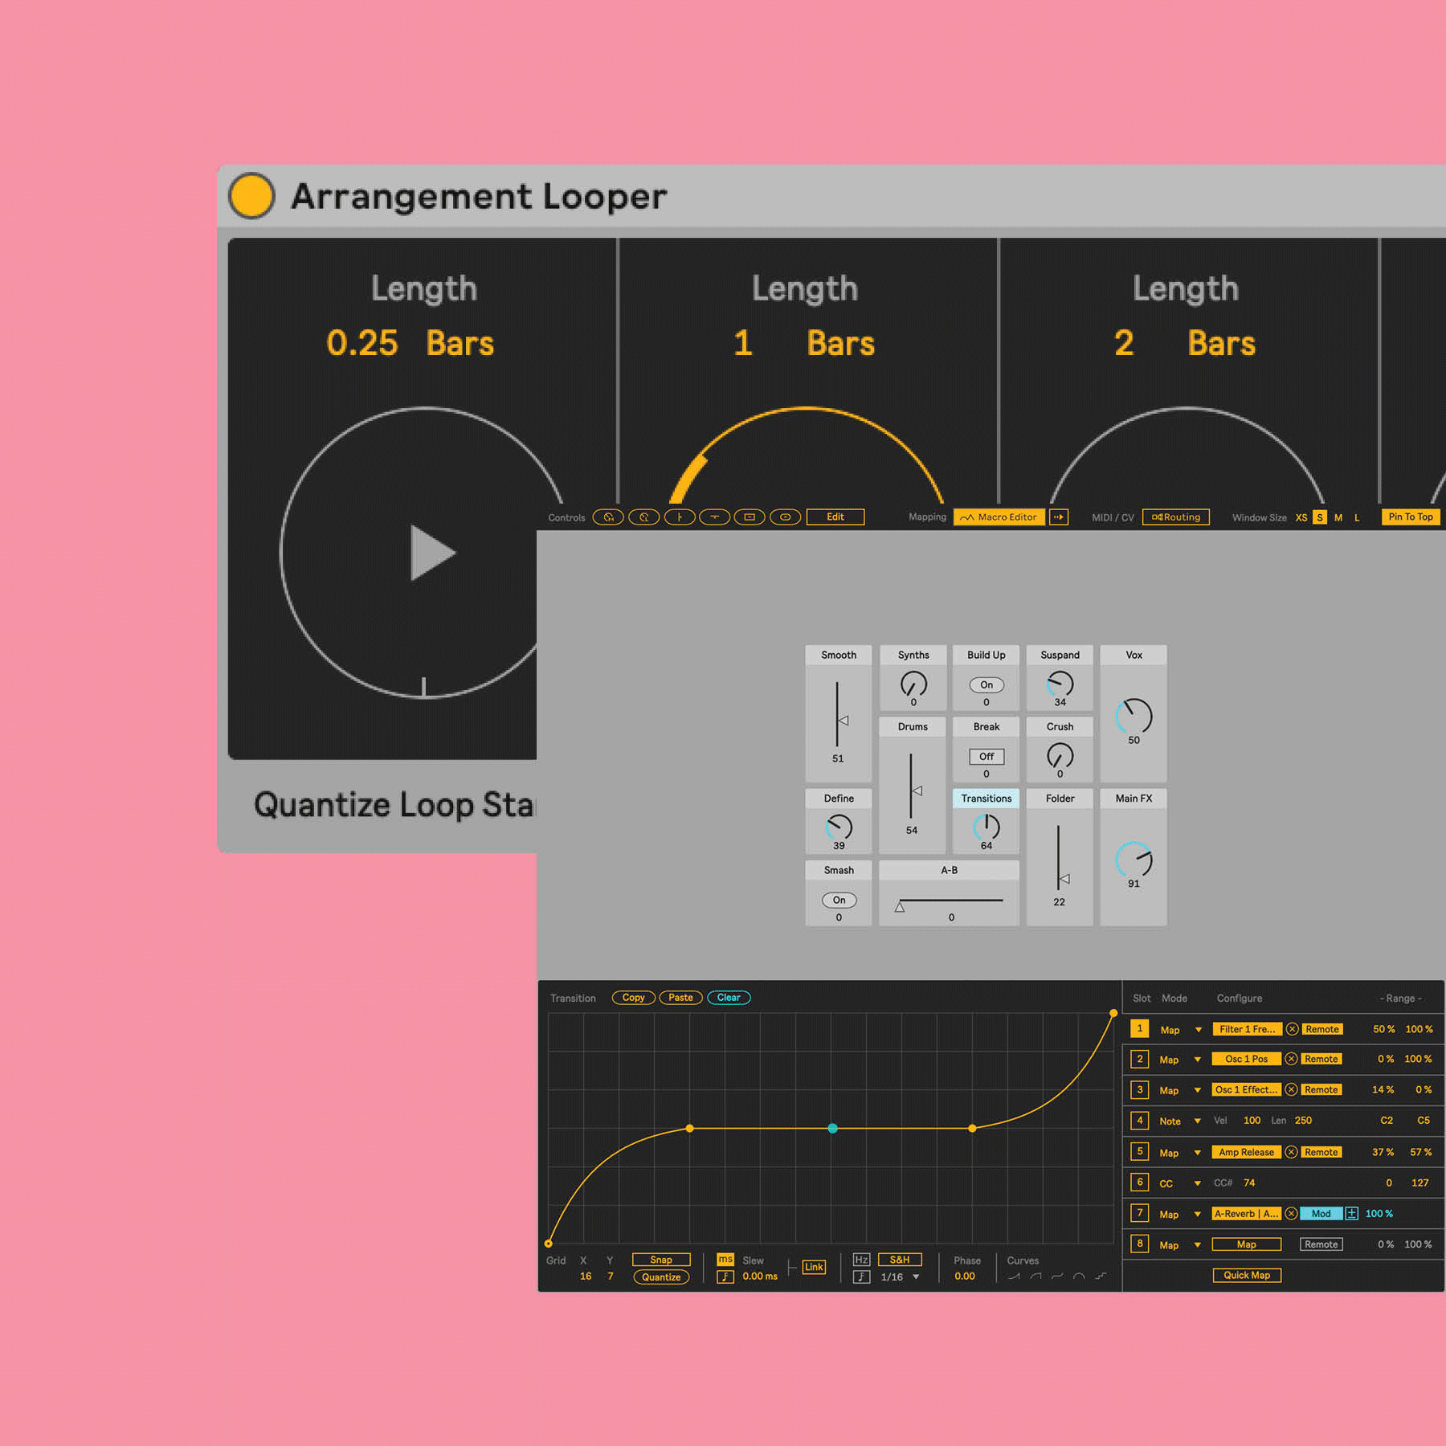Open the Macro Editor
Screen dimensions: 1446x1446
pyautogui.click(x=999, y=518)
